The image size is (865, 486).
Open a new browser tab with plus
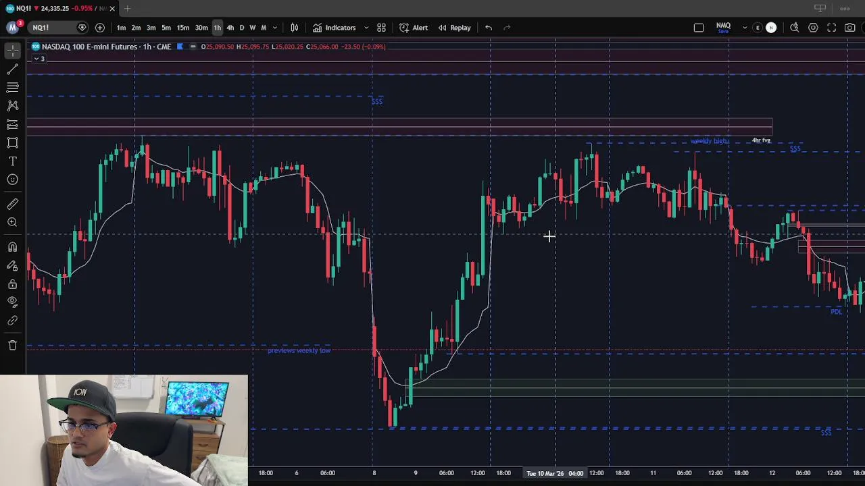click(127, 8)
